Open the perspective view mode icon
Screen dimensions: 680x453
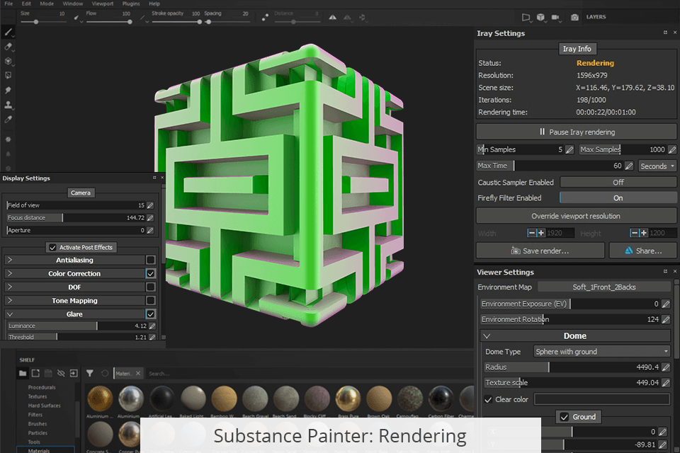(526, 17)
